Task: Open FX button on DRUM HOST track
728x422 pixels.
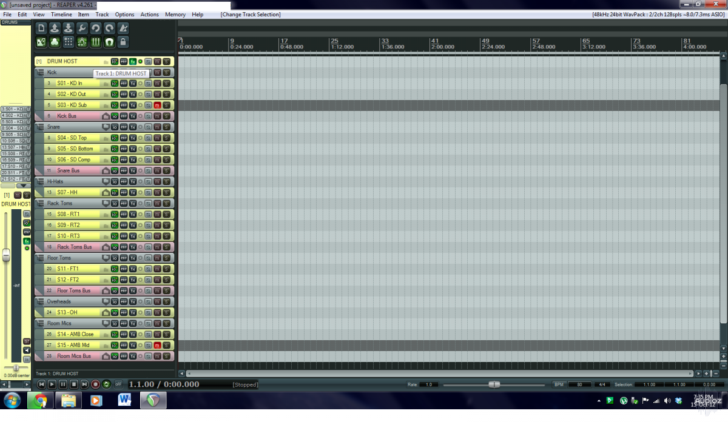Action: [x=132, y=61]
